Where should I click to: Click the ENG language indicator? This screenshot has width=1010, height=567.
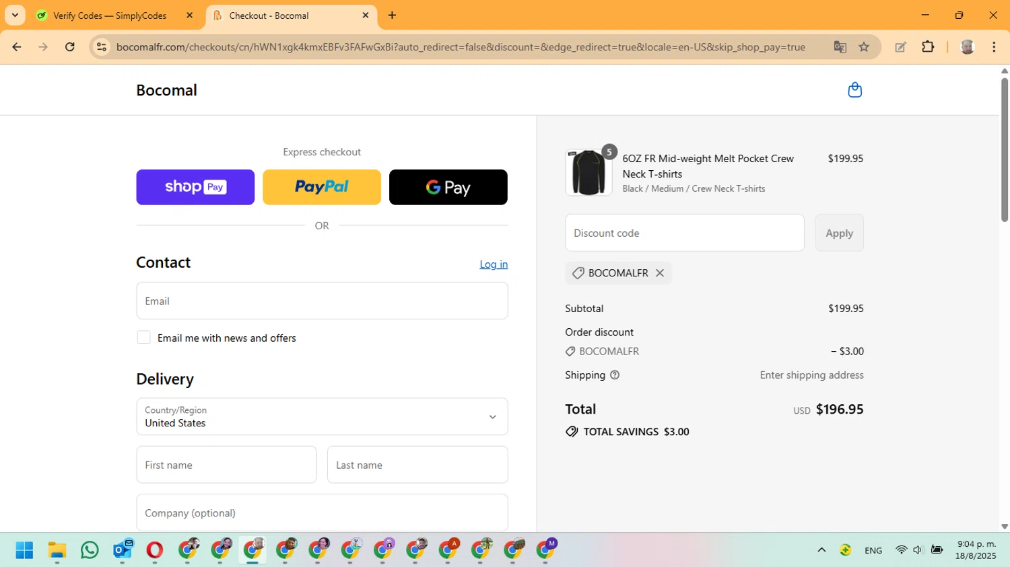point(873,550)
